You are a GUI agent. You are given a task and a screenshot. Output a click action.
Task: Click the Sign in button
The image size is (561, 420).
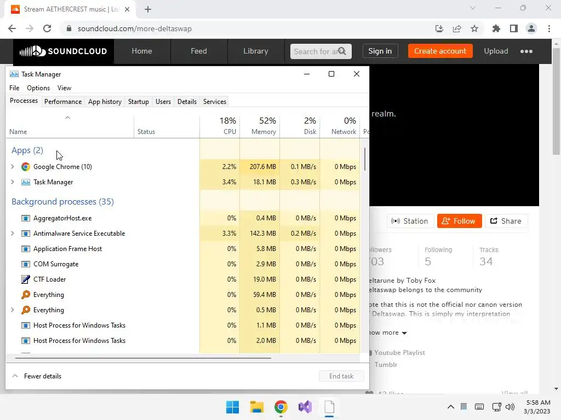[x=380, y=51]
